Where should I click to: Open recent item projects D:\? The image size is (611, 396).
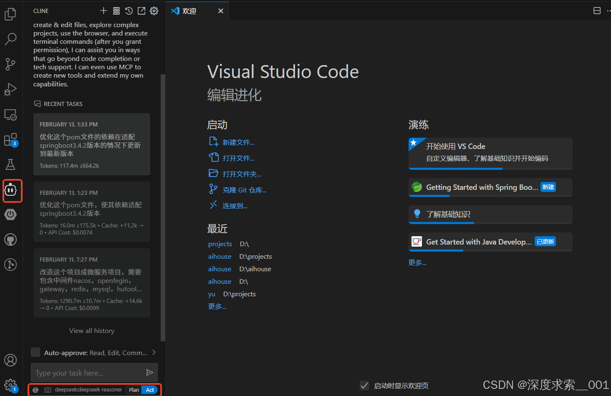click(220, 244)
